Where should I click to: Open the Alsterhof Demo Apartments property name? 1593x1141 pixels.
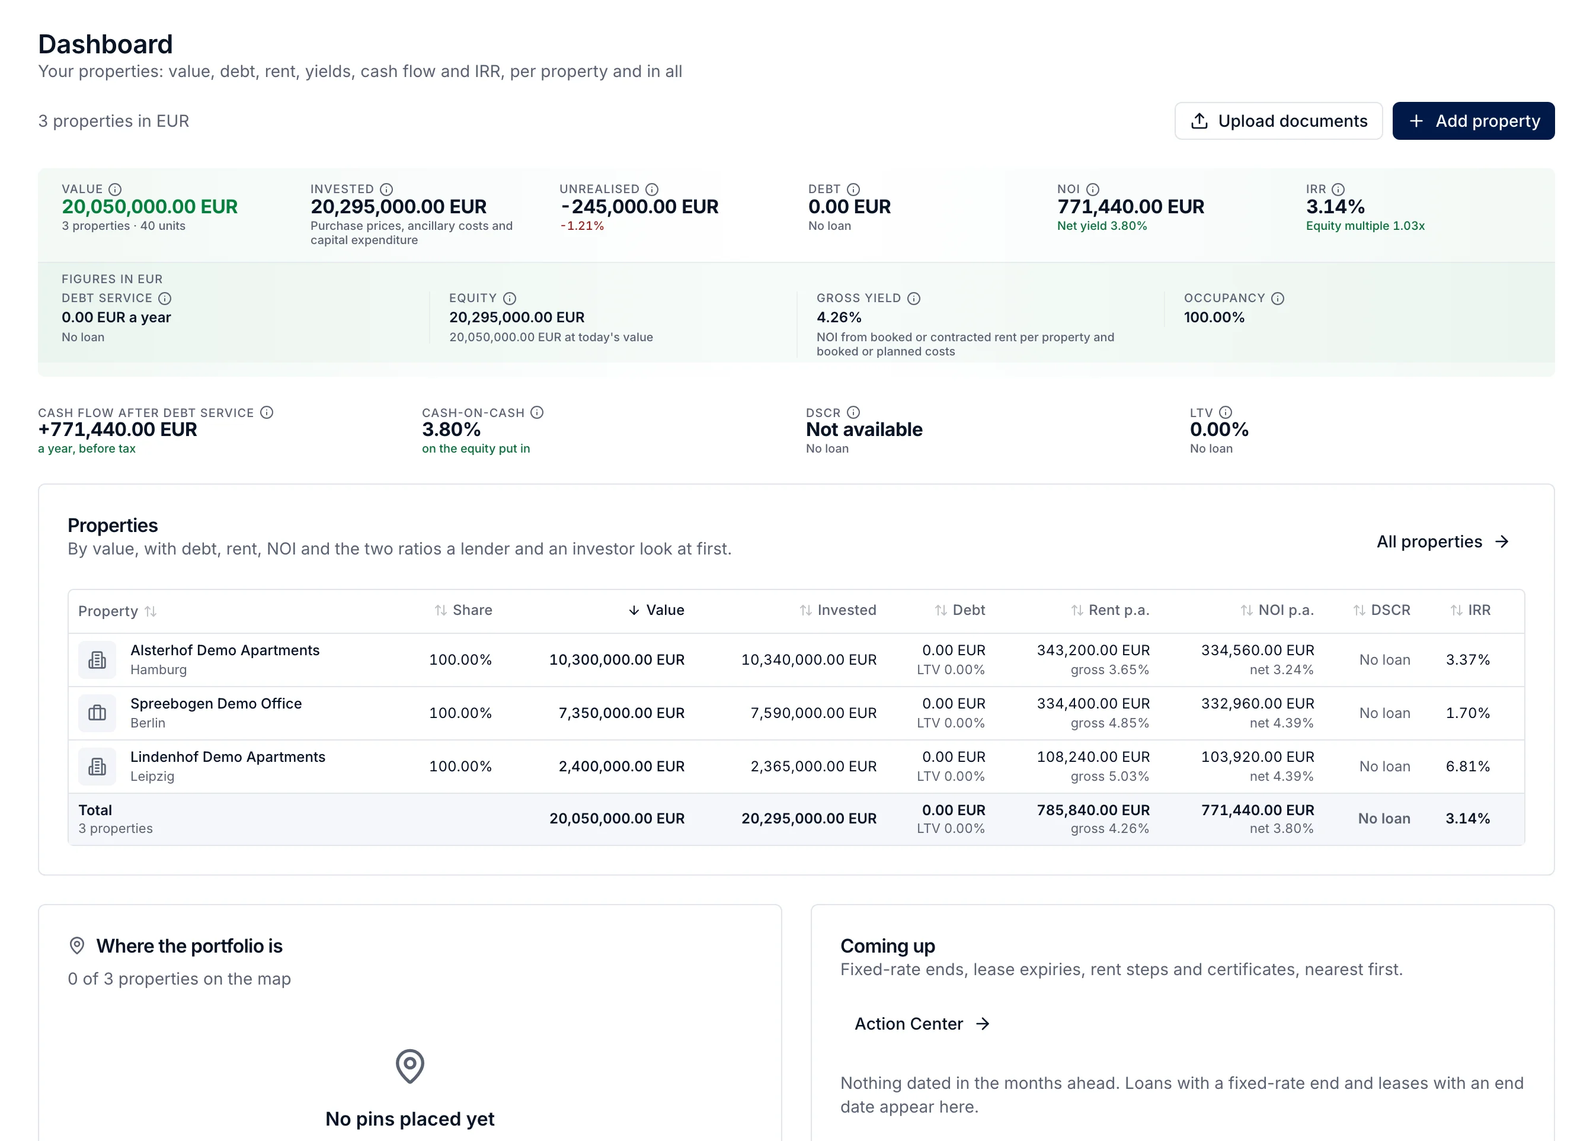(x=225, y=650)
